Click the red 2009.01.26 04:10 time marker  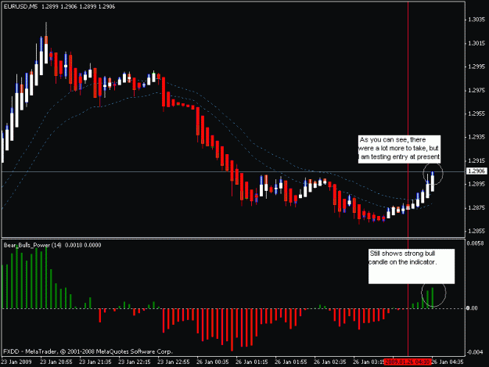point(408,362)
